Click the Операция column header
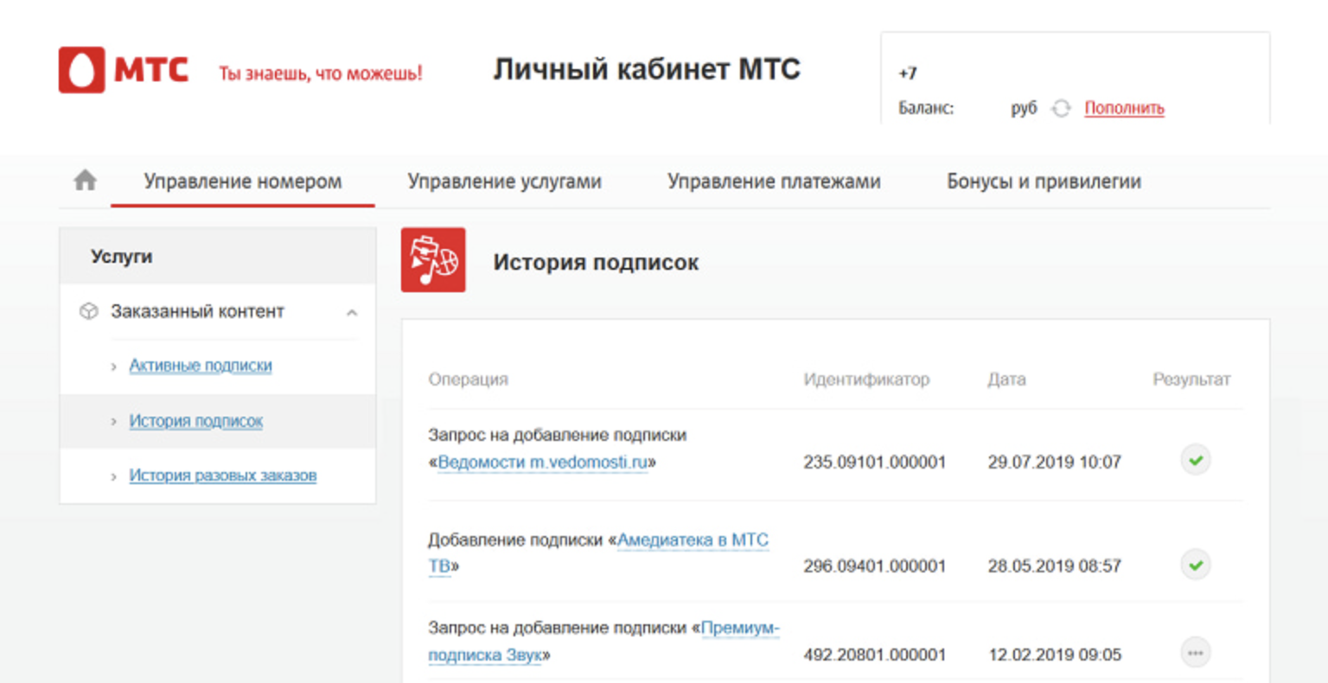 (468, 380)
